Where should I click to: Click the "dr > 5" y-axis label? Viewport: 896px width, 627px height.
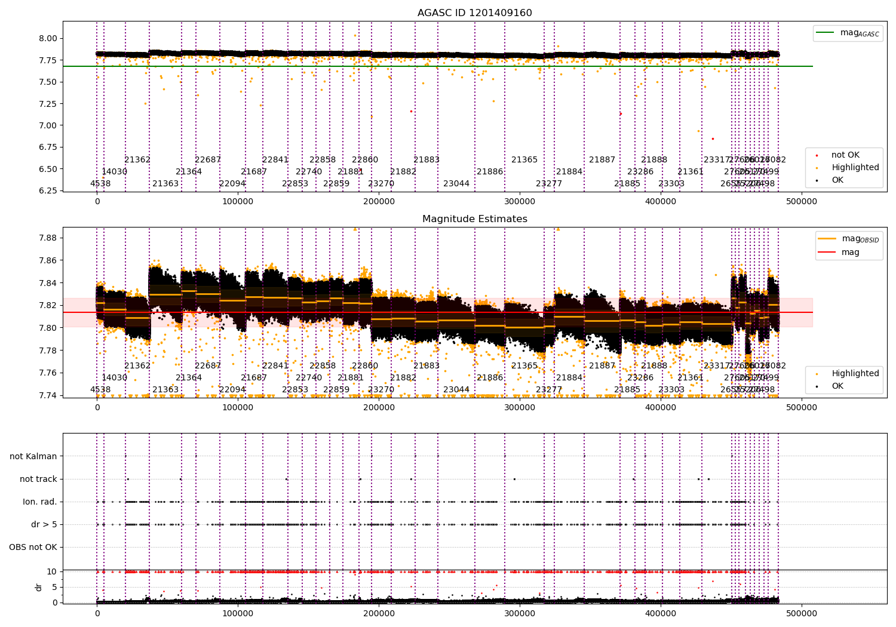click(44, 524)
